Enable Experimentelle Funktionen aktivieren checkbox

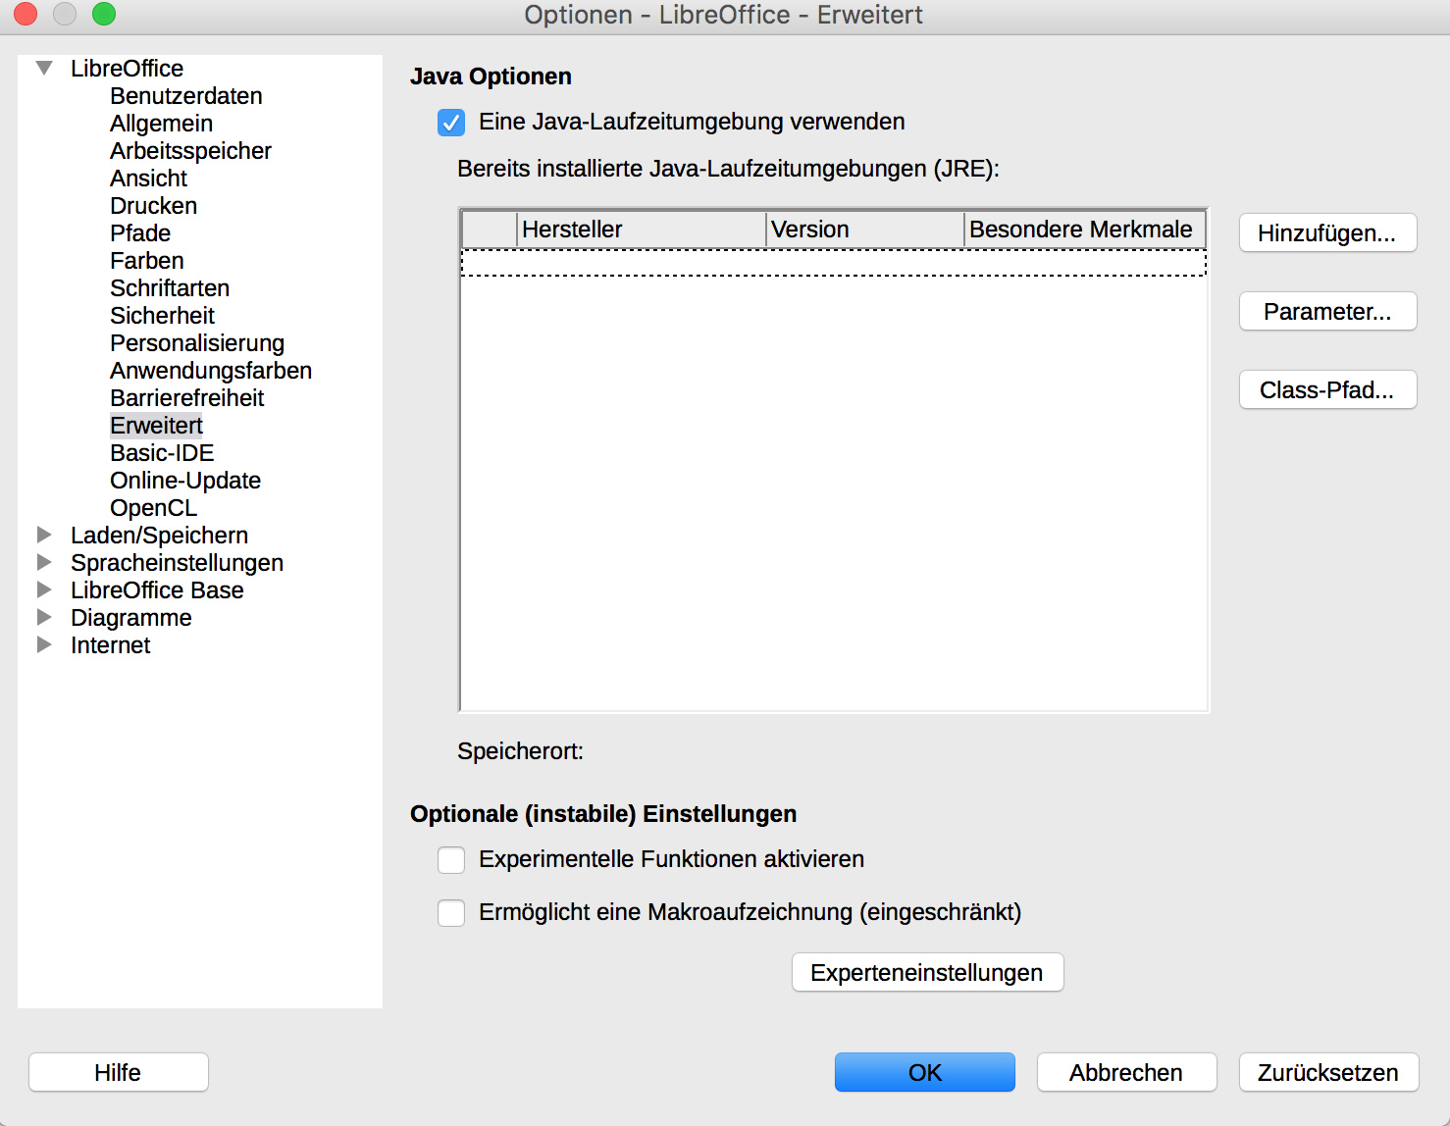coord(451,860)
